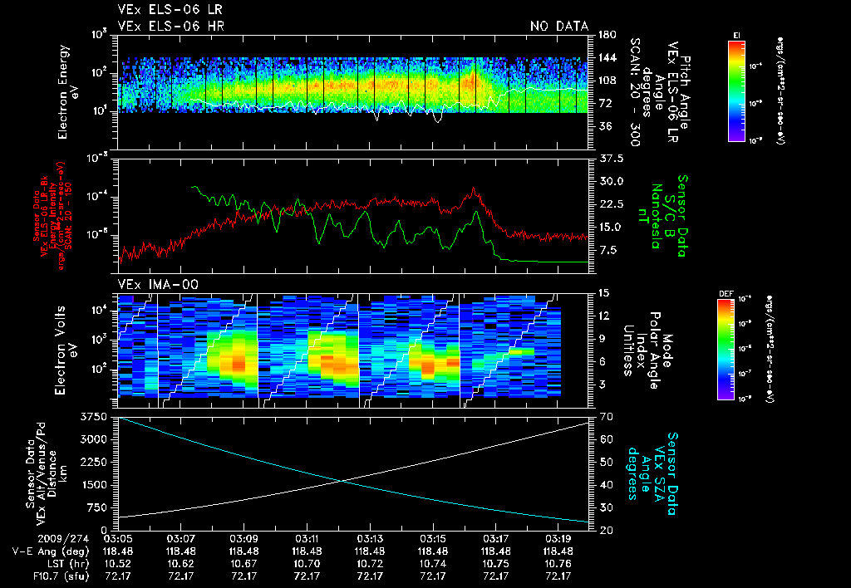Click the 50 tick on SZA axis
Image resolution: width=851 pixels, height=588 pixels.
click(607, 462)
